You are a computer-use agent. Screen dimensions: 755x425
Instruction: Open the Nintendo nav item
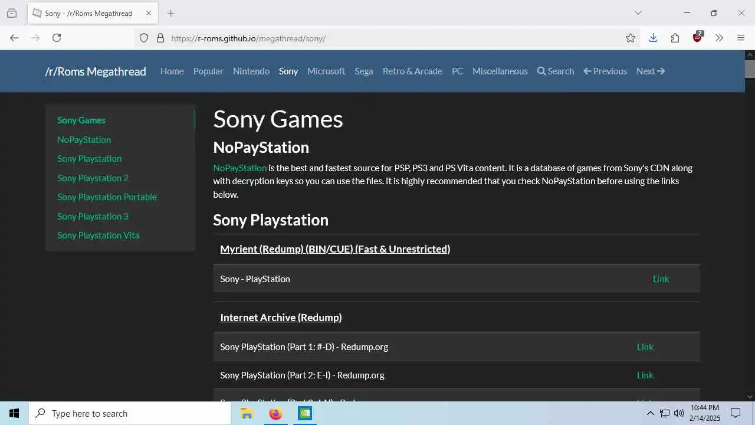[251, 71]
